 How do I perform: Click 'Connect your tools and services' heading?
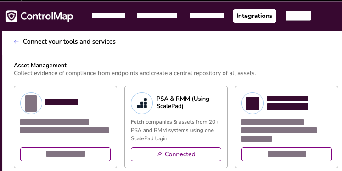pyautogui.click(x=69, y=41)
